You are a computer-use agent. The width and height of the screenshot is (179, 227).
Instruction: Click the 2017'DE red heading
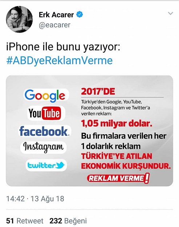pos(98,92)
